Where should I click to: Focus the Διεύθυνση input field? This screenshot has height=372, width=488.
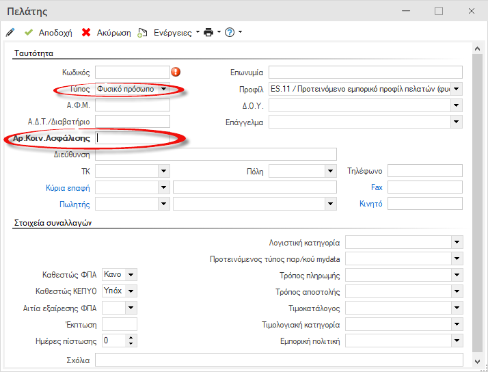tap(216, 155)
